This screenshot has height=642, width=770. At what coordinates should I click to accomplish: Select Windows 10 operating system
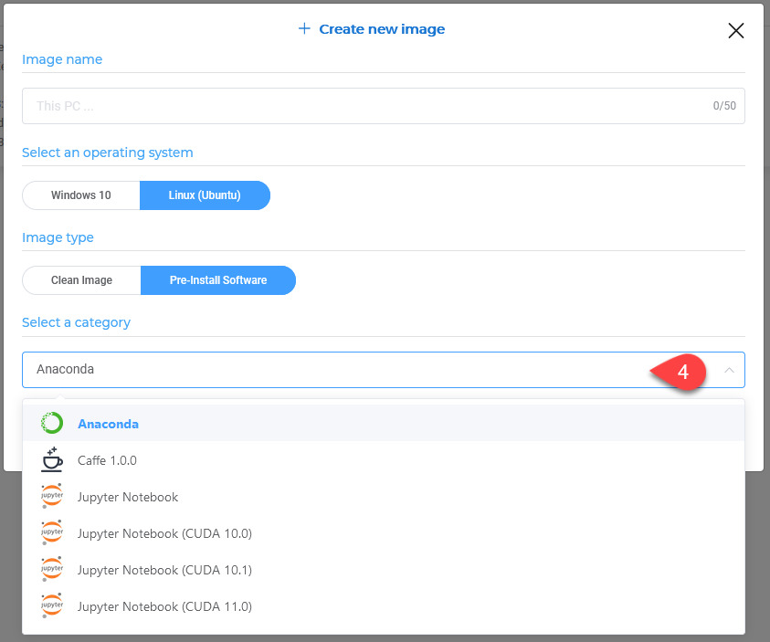tap(81, 195)
